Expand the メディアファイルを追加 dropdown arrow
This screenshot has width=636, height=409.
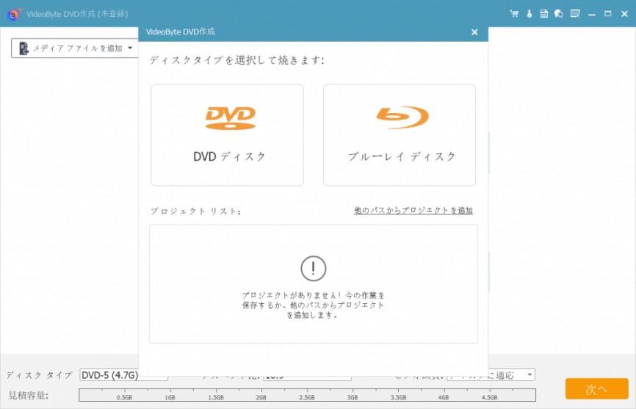click(x=130, y=48)
